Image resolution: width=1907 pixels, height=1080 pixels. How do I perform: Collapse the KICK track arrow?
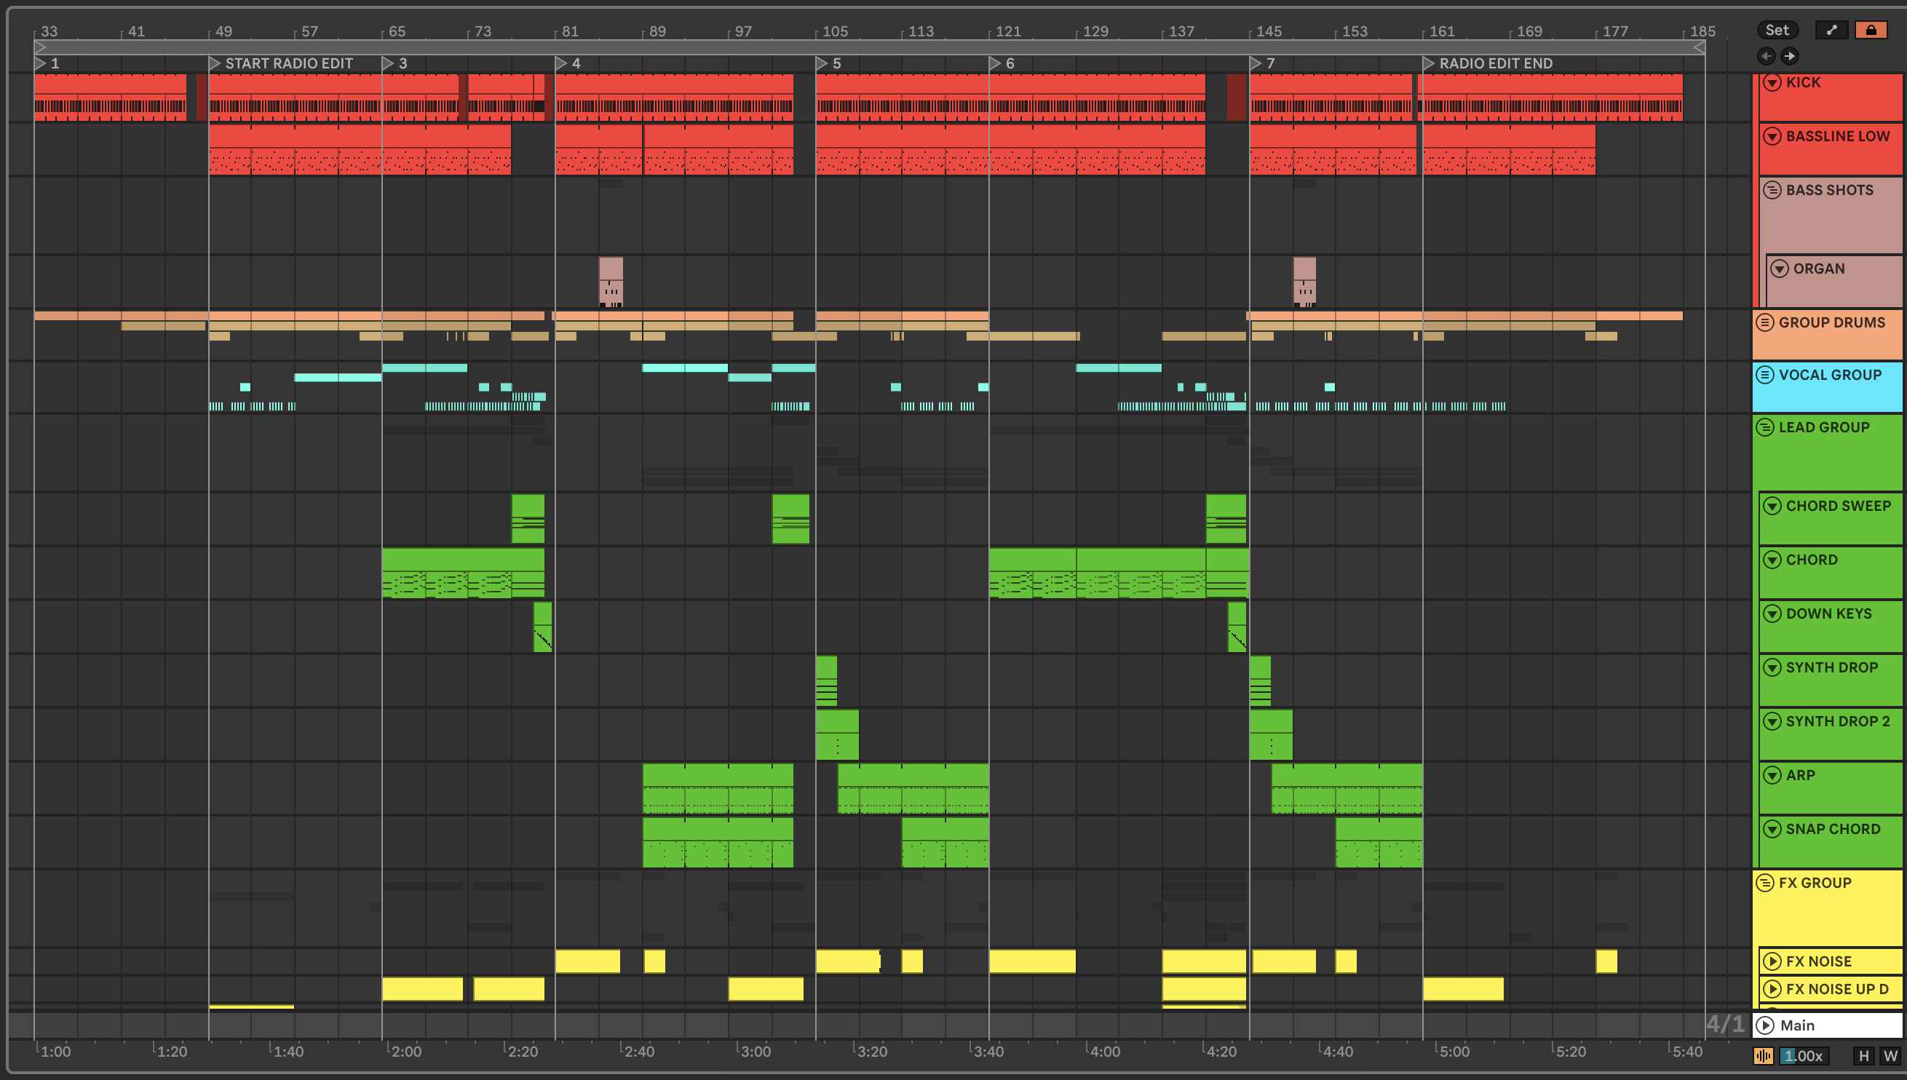1772,82
